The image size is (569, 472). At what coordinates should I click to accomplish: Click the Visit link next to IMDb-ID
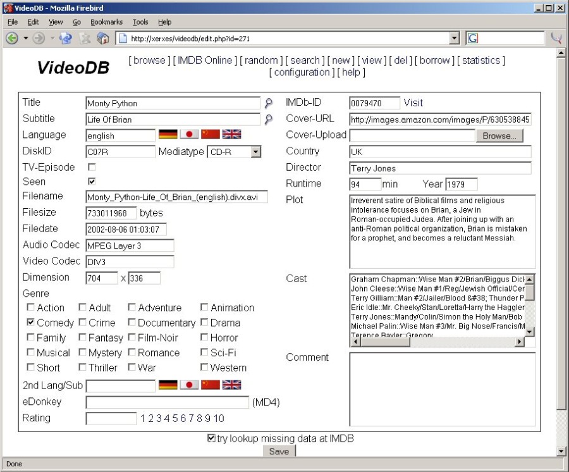413,102
